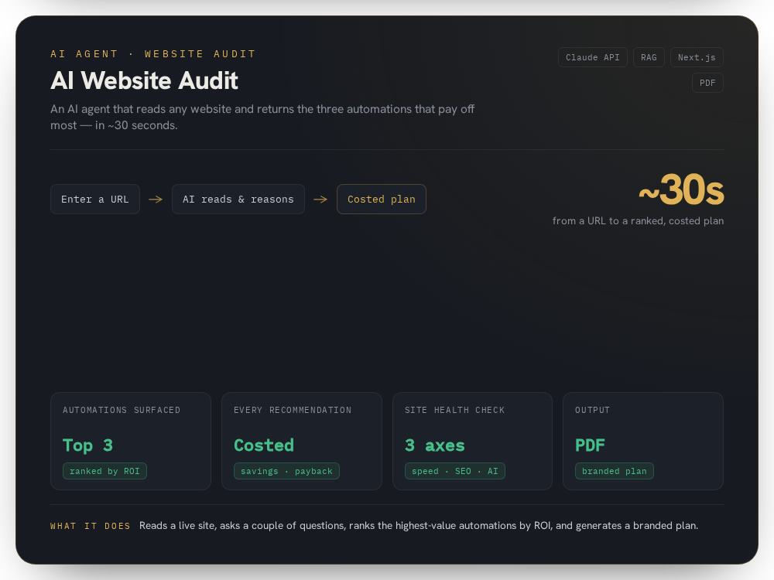
Task: Click arrow between Enter a URL and AI reads
Action: coord(156,200)
